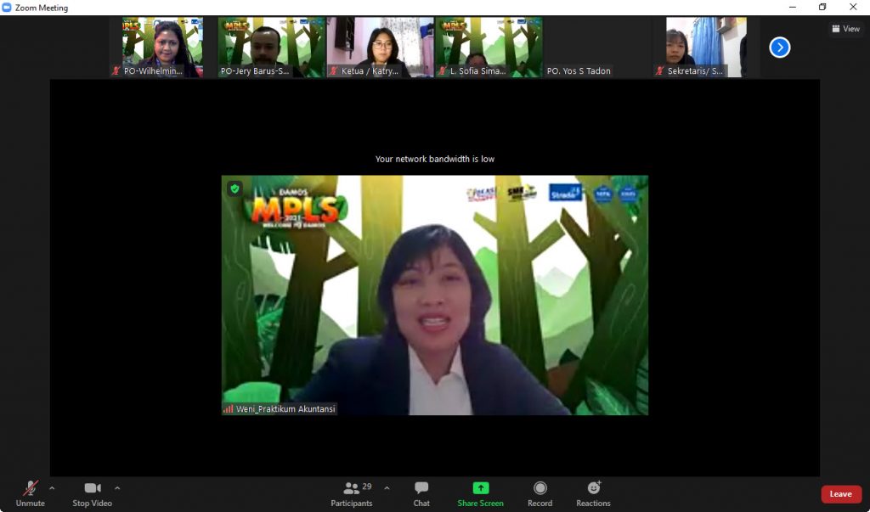This screenshot has height=512, width=870.
Task: Stop Video camera
Action: click(x=92, y=493)
